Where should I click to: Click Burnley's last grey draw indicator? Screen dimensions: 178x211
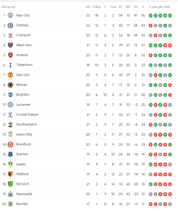click(170, 204)
